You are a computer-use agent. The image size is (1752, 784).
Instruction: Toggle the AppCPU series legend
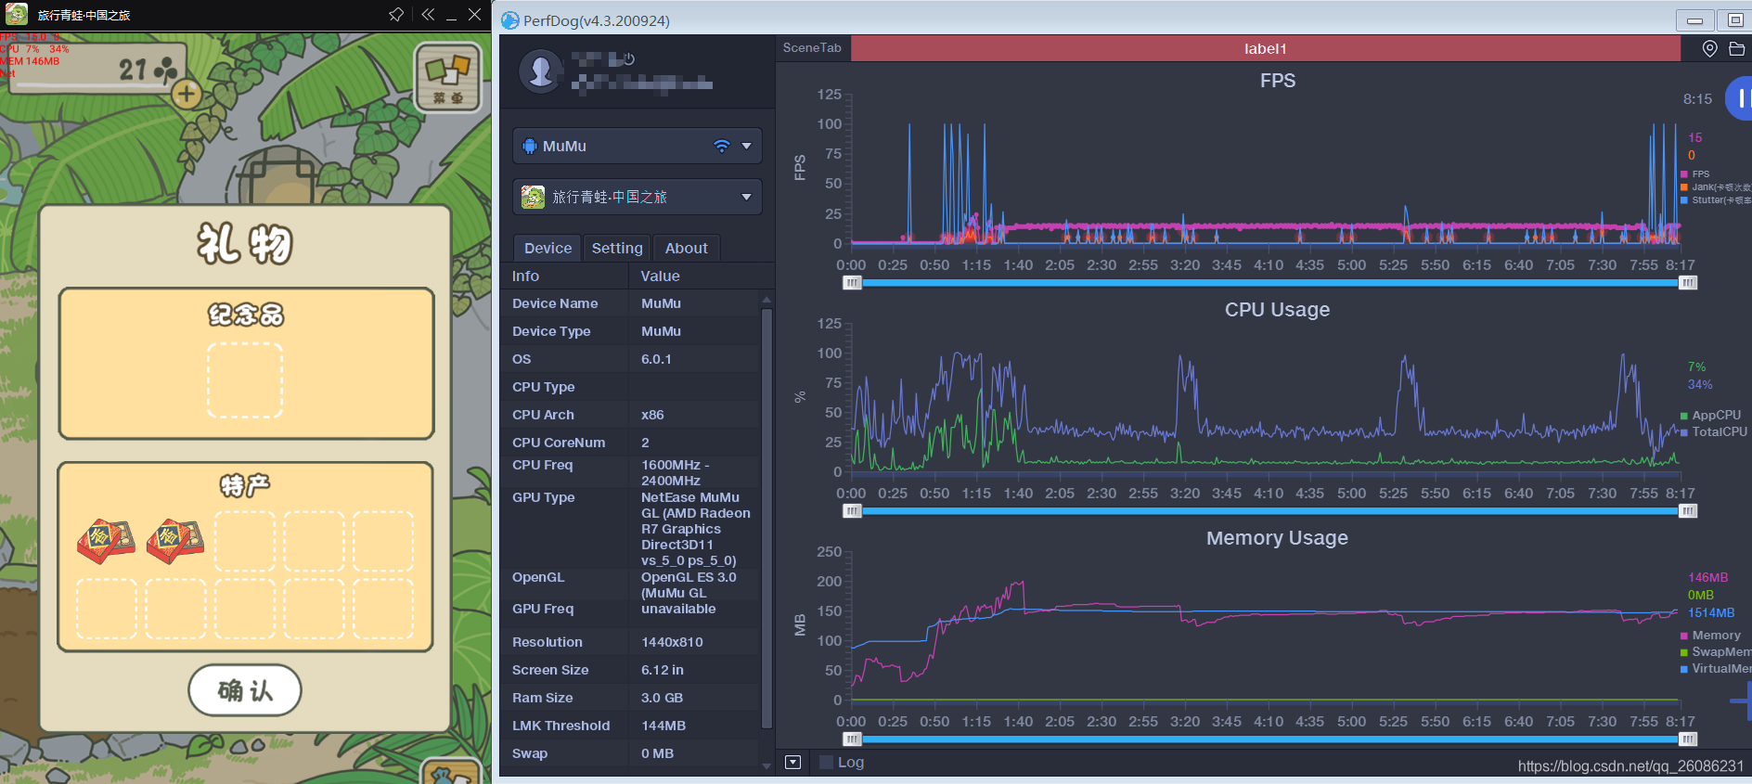(x=1710, y=416)
